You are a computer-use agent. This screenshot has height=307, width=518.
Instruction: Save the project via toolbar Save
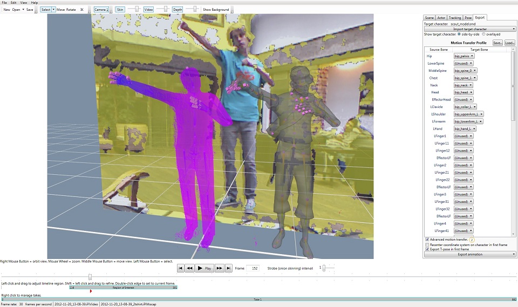[x=30, y=10]
